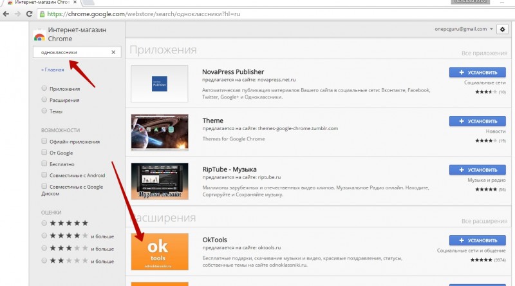The width and height of the screenshot is (515, 286).
Task: Enable the От Google checkbox
Action: click(44, 152)
